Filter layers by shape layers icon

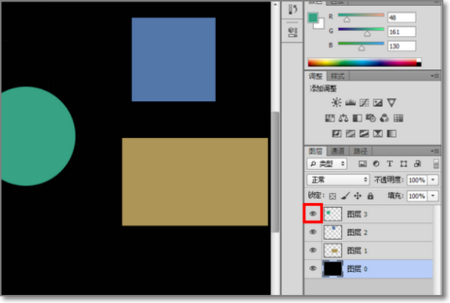[403, 163]
